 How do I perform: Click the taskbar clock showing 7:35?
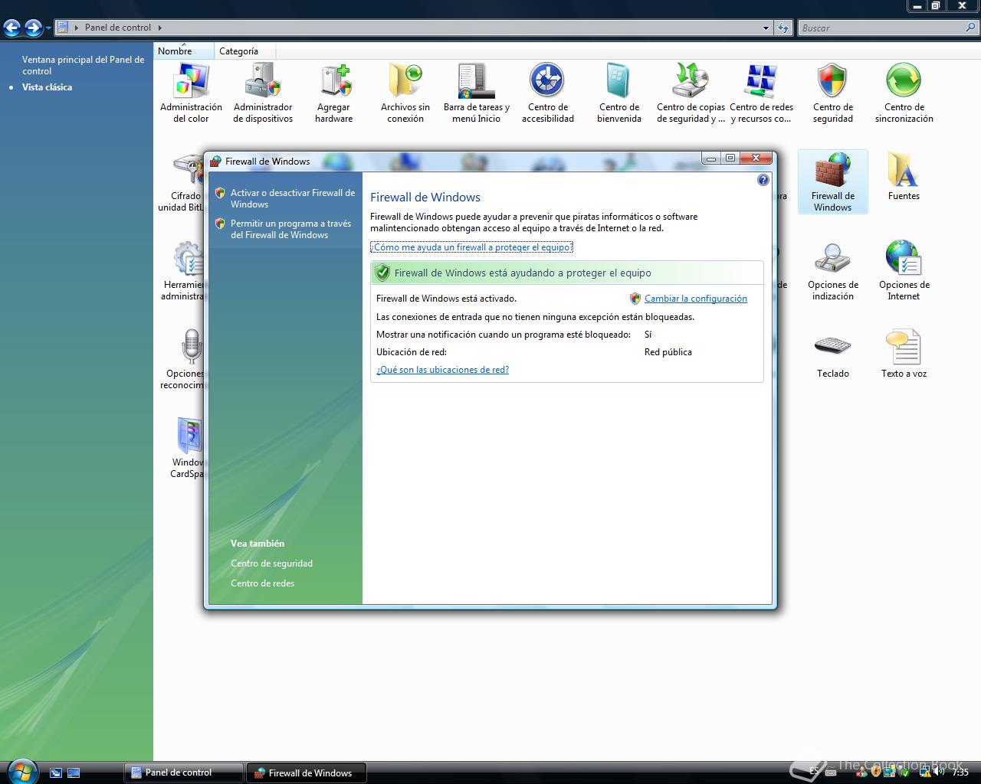[960, 773]
